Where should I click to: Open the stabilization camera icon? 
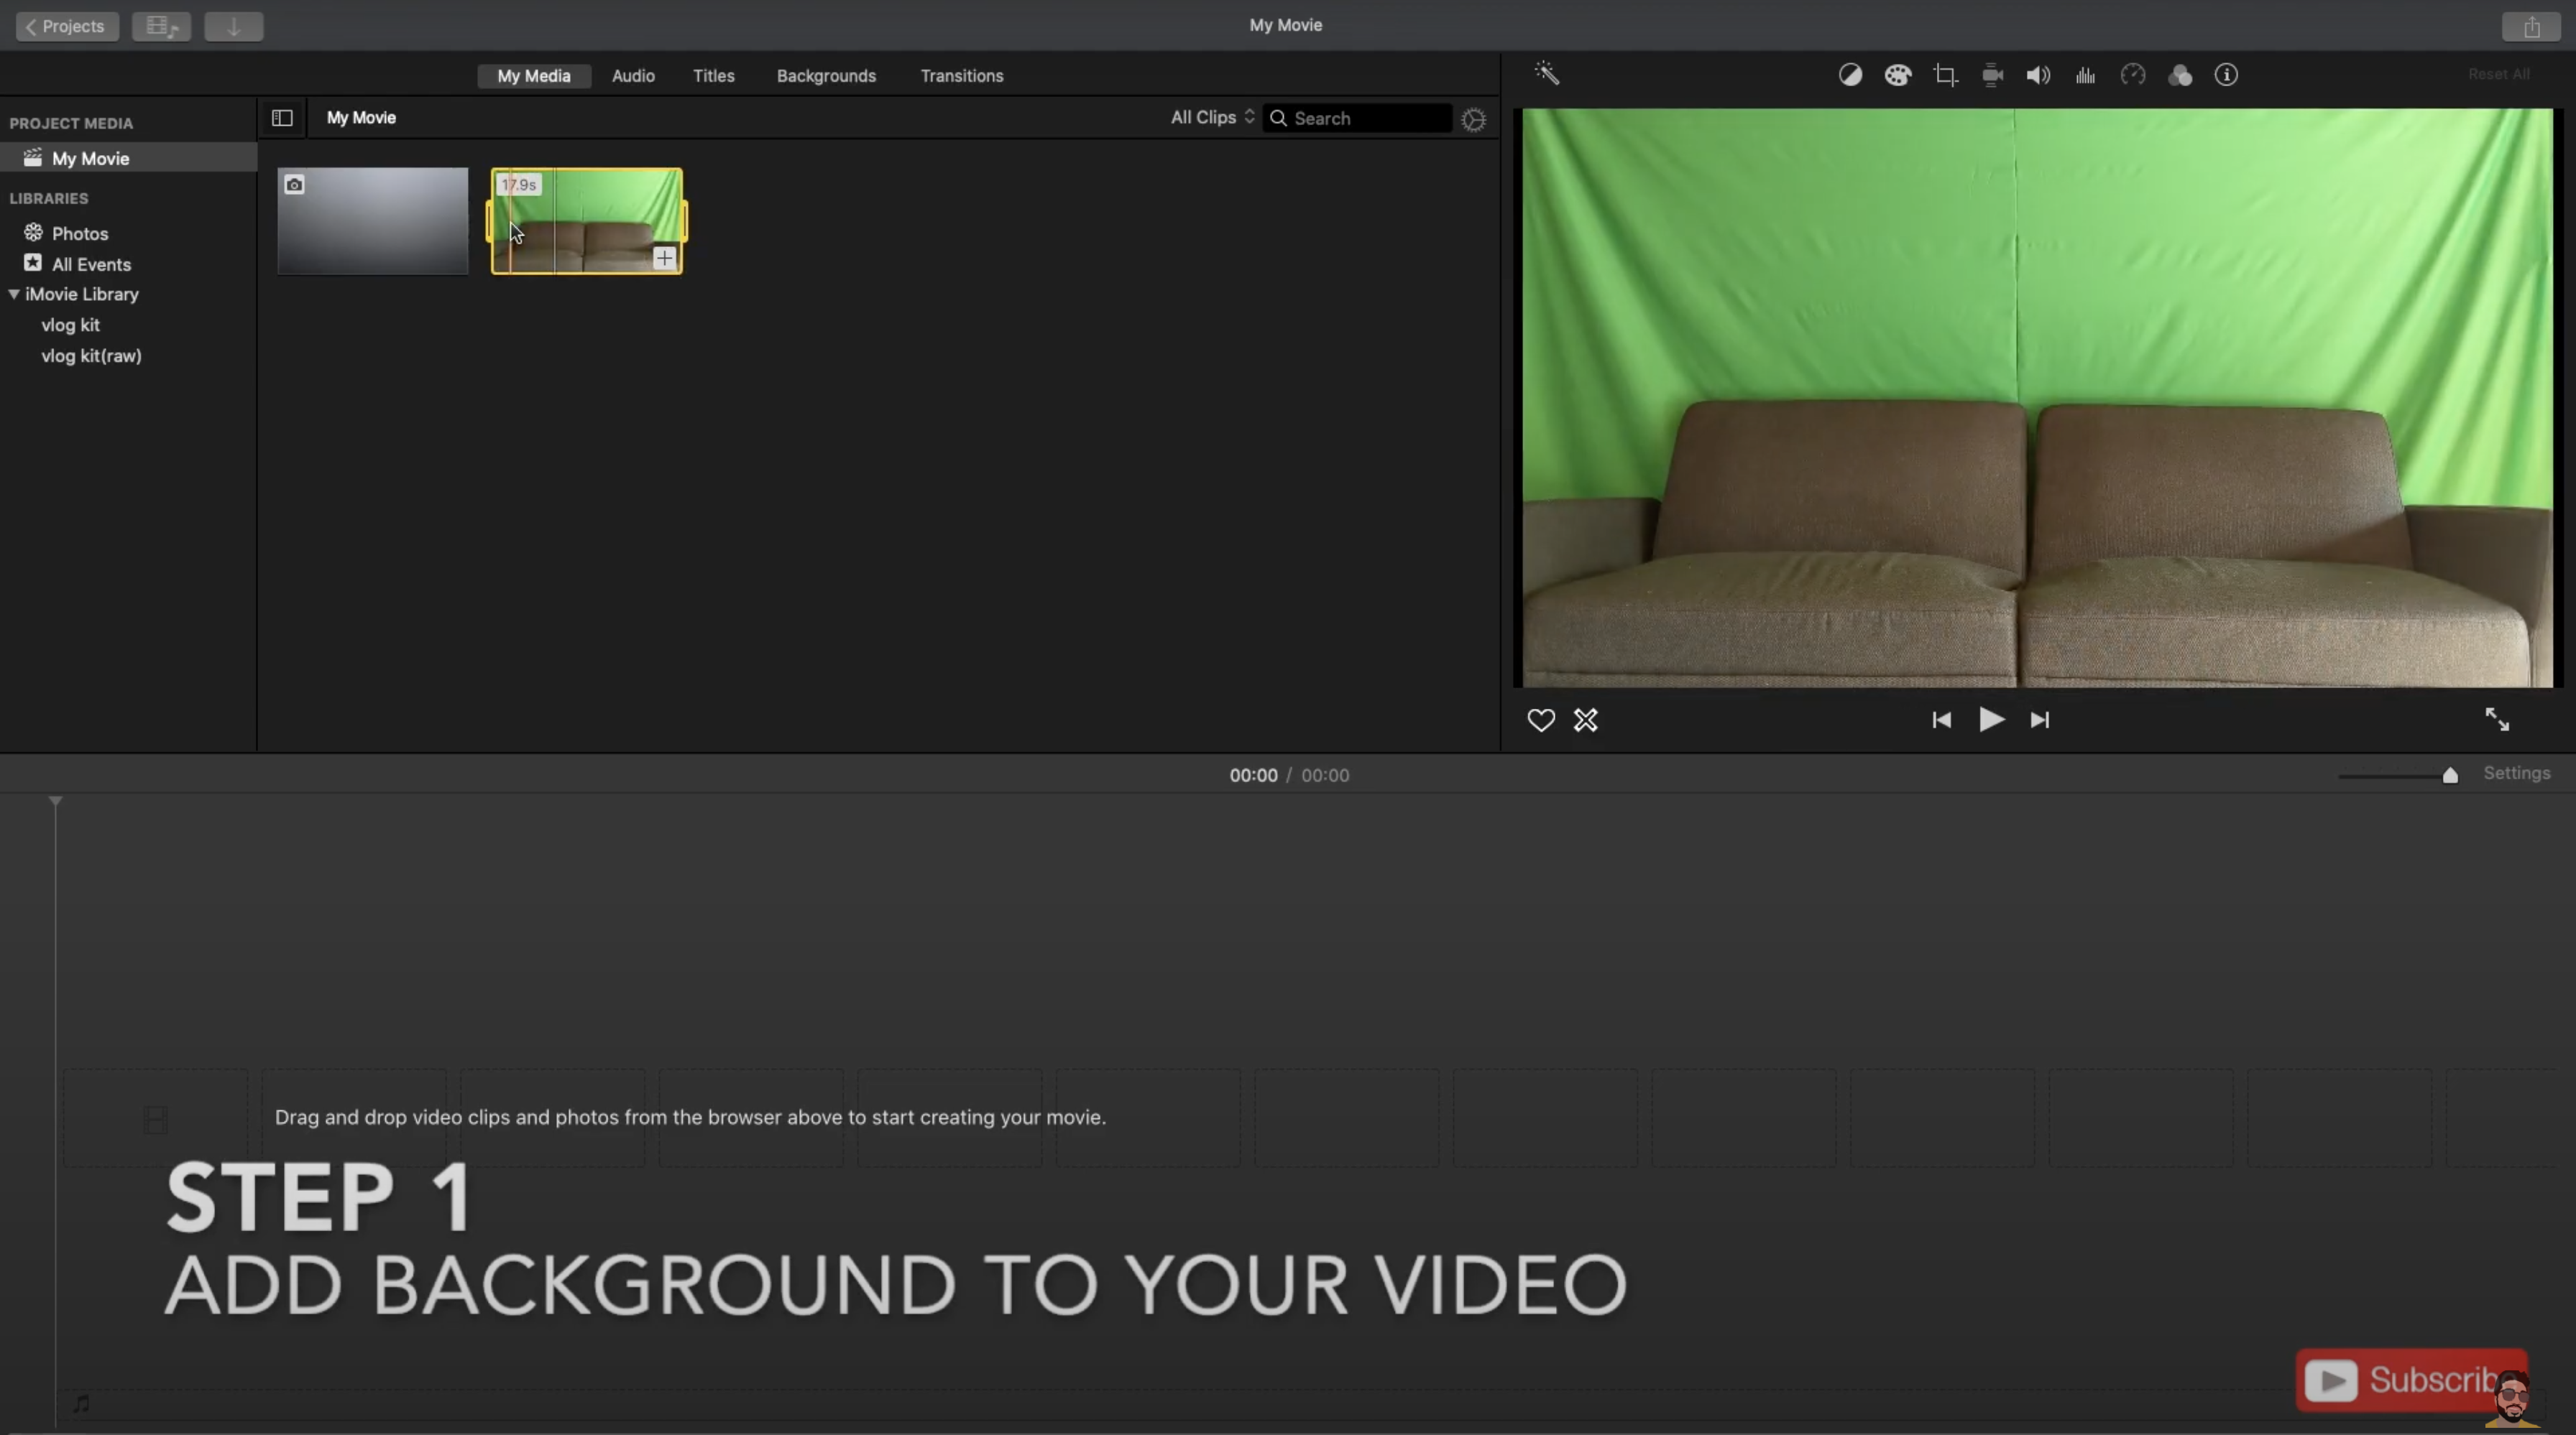[1992, 75]
